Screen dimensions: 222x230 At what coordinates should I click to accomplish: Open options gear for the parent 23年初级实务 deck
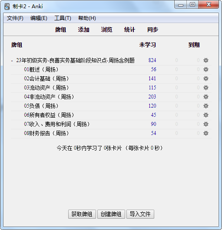coord(206,60)
